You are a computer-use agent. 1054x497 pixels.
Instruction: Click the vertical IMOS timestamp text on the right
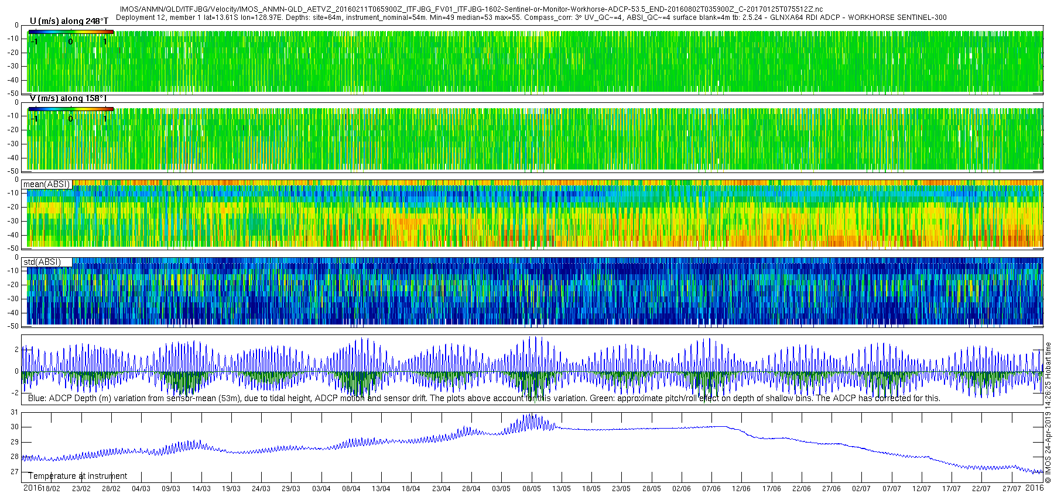1048,412
